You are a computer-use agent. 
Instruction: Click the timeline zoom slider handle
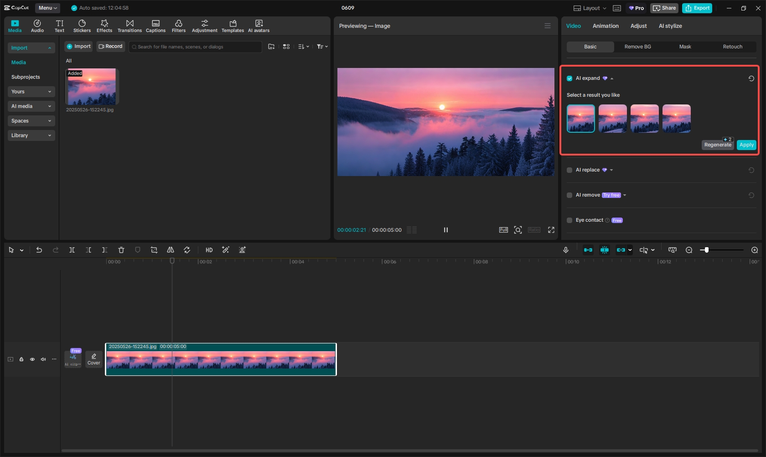tap(706, 250)
